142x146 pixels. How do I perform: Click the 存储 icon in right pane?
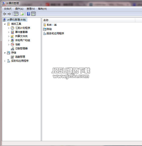coord(45,29)
